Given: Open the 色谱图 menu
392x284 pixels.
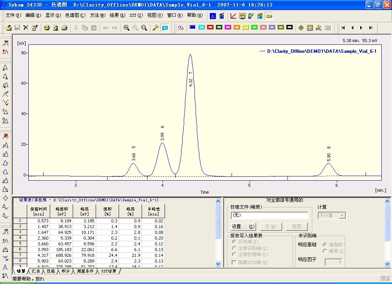Looking at the screenshot, I should (x=75, y=15).
